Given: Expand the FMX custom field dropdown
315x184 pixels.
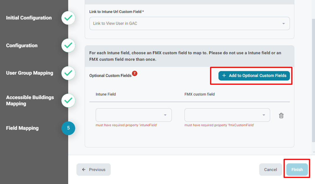Looking at the screenshot, I should 227,115.
